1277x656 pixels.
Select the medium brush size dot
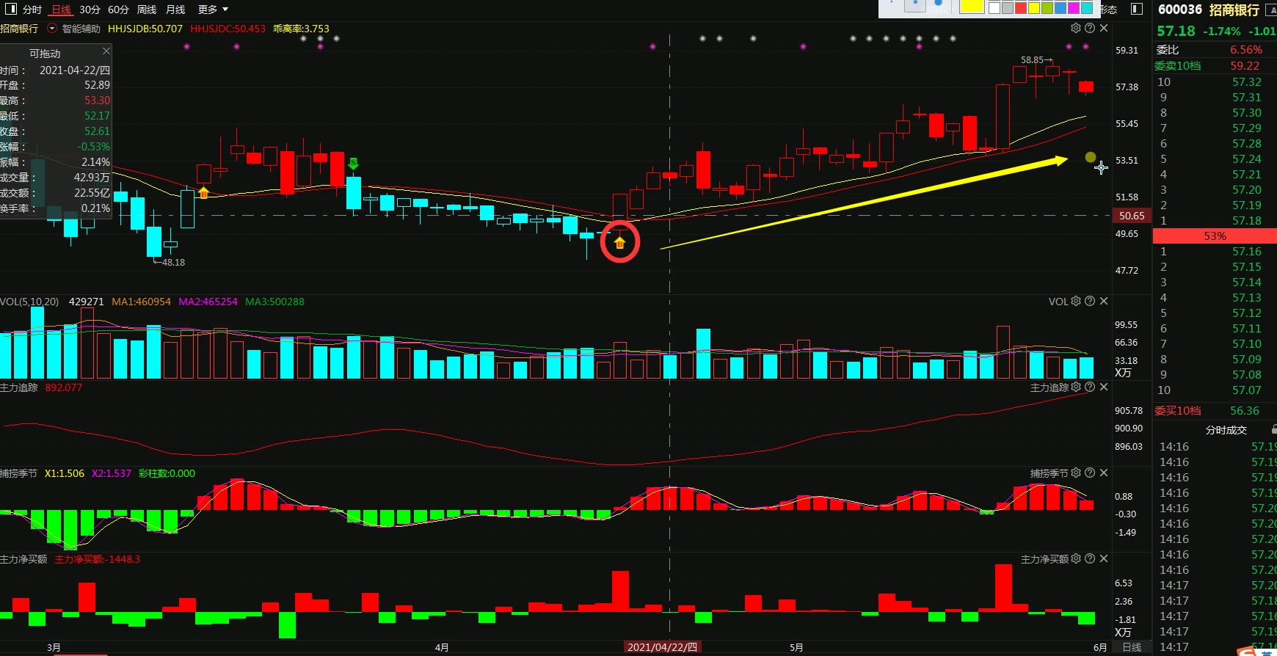click(x=914, y=4)
